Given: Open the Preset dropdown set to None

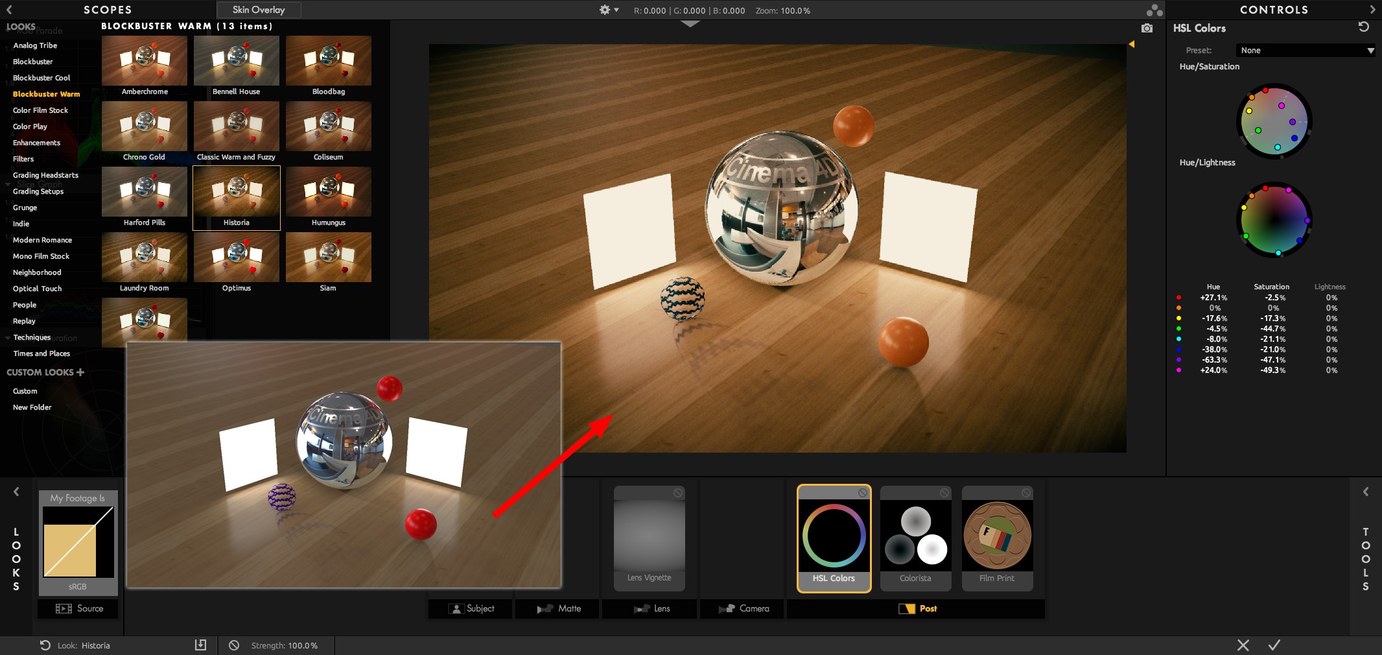Looking at the screenshot, I should tap(1306, 51).
